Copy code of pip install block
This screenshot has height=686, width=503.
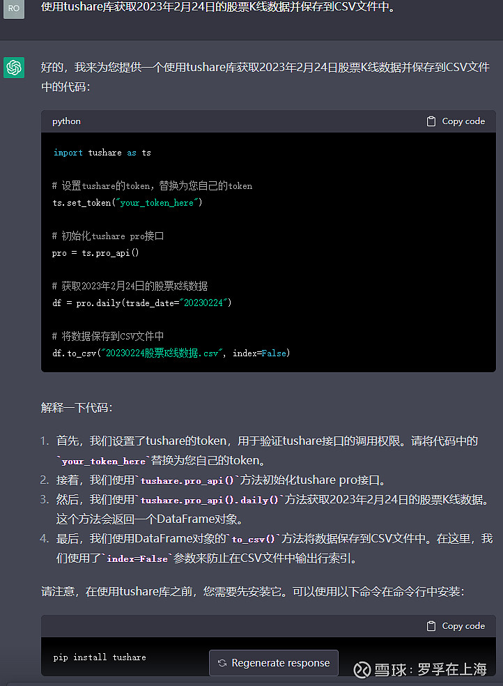coord(456,626)
